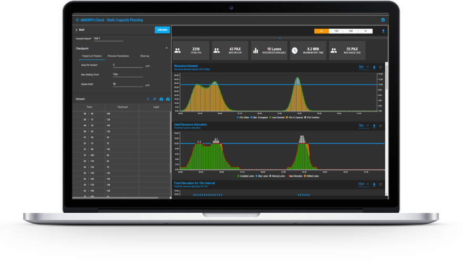
Task: Collapse the Checkpoint section
Action: (166, 48)
